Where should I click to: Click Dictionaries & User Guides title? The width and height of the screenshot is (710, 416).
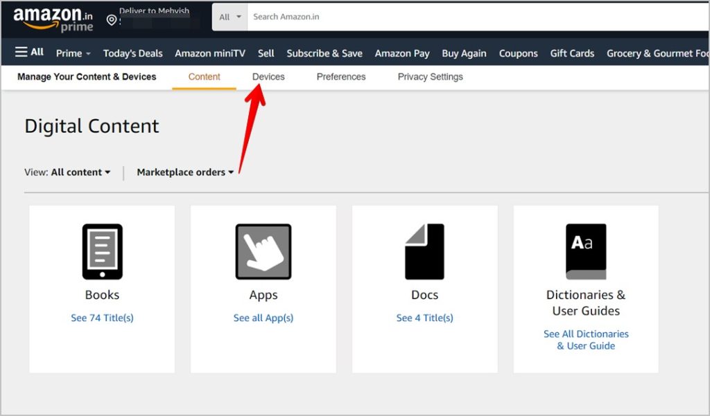coord(586,303)
